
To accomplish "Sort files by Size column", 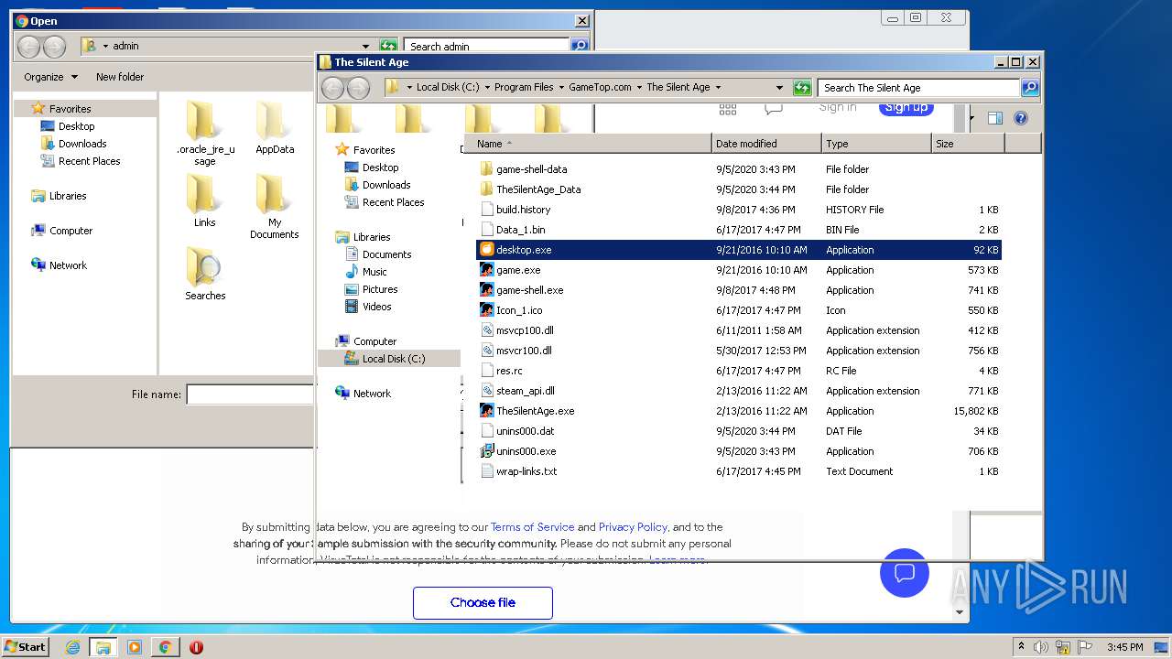I will [x=968, y=144].
